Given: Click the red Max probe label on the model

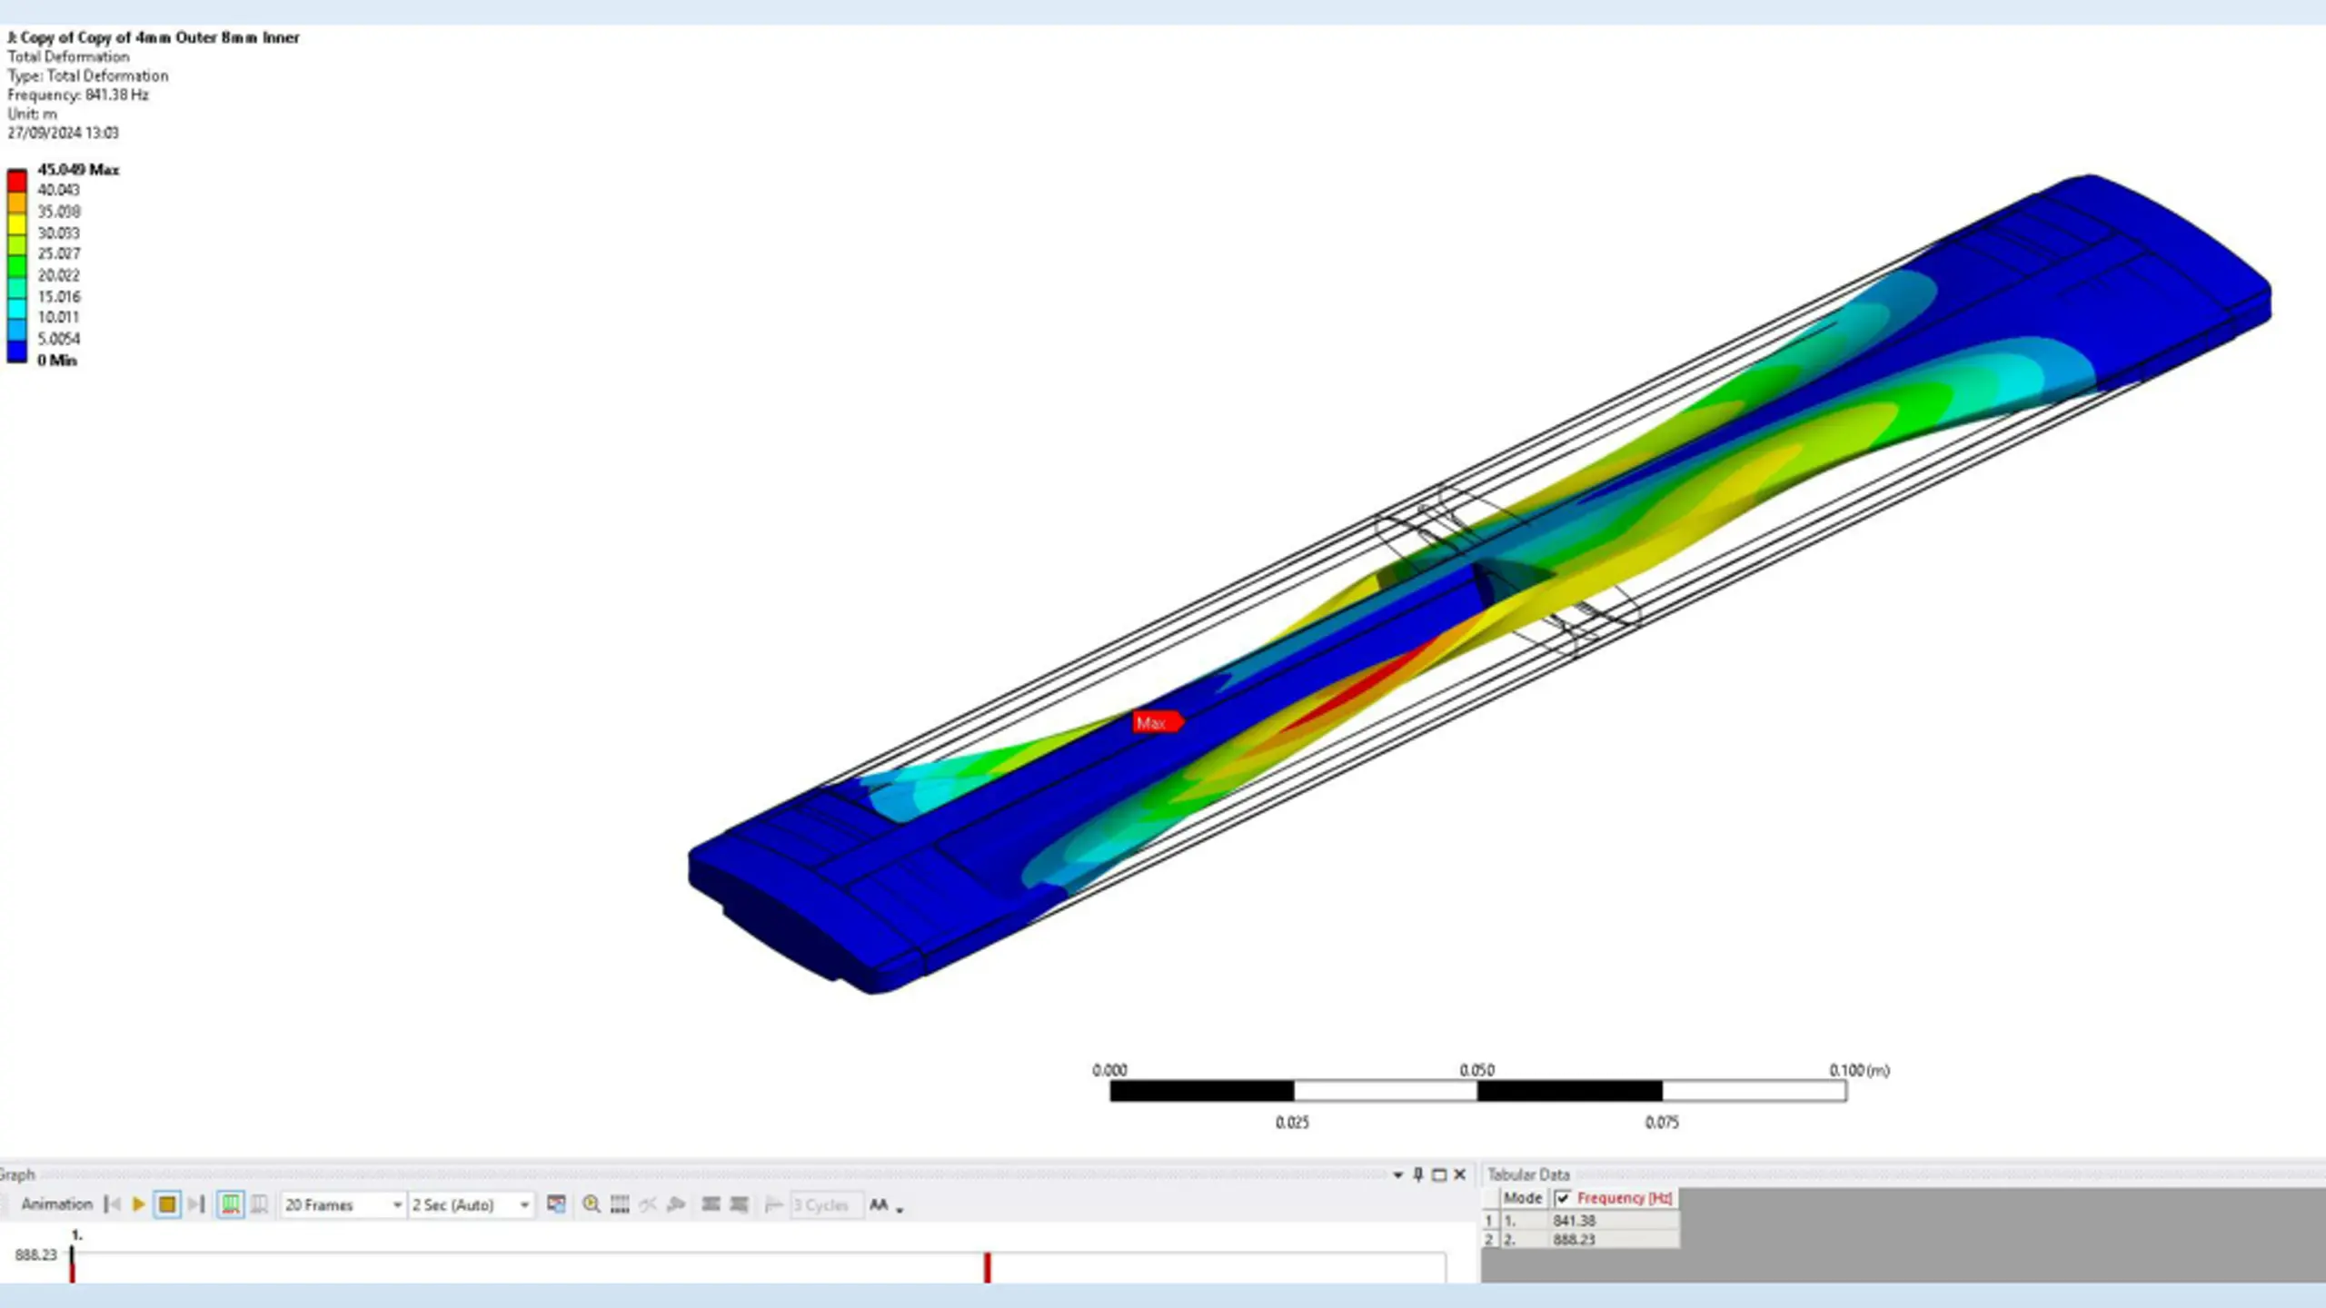Looking at the screenshot, I should coord(1154,723).
